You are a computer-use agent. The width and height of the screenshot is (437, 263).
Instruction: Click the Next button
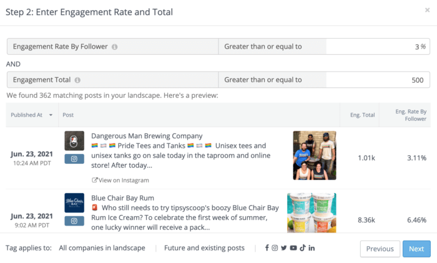coord(416,249)
